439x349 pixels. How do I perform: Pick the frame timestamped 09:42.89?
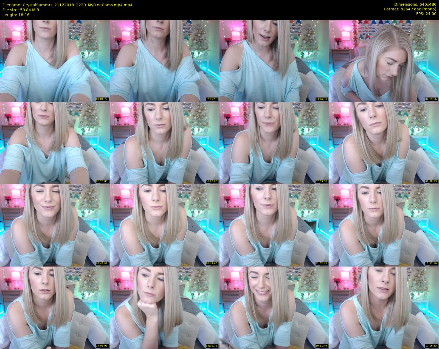55,225
